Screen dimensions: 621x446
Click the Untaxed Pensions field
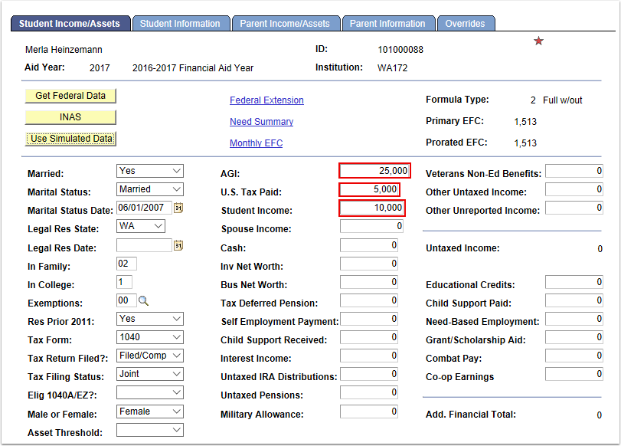[x=369, y=392]
